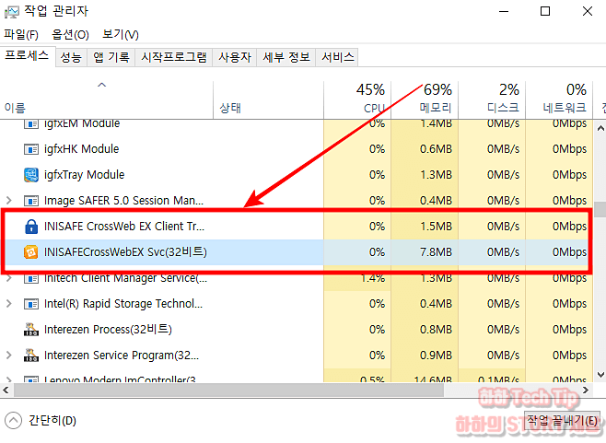Image resolution: width=606 pixels, height=443 pixels.
Task: Select Image SAFER 5.0 Session Man... text
Action: pos(123,201)
